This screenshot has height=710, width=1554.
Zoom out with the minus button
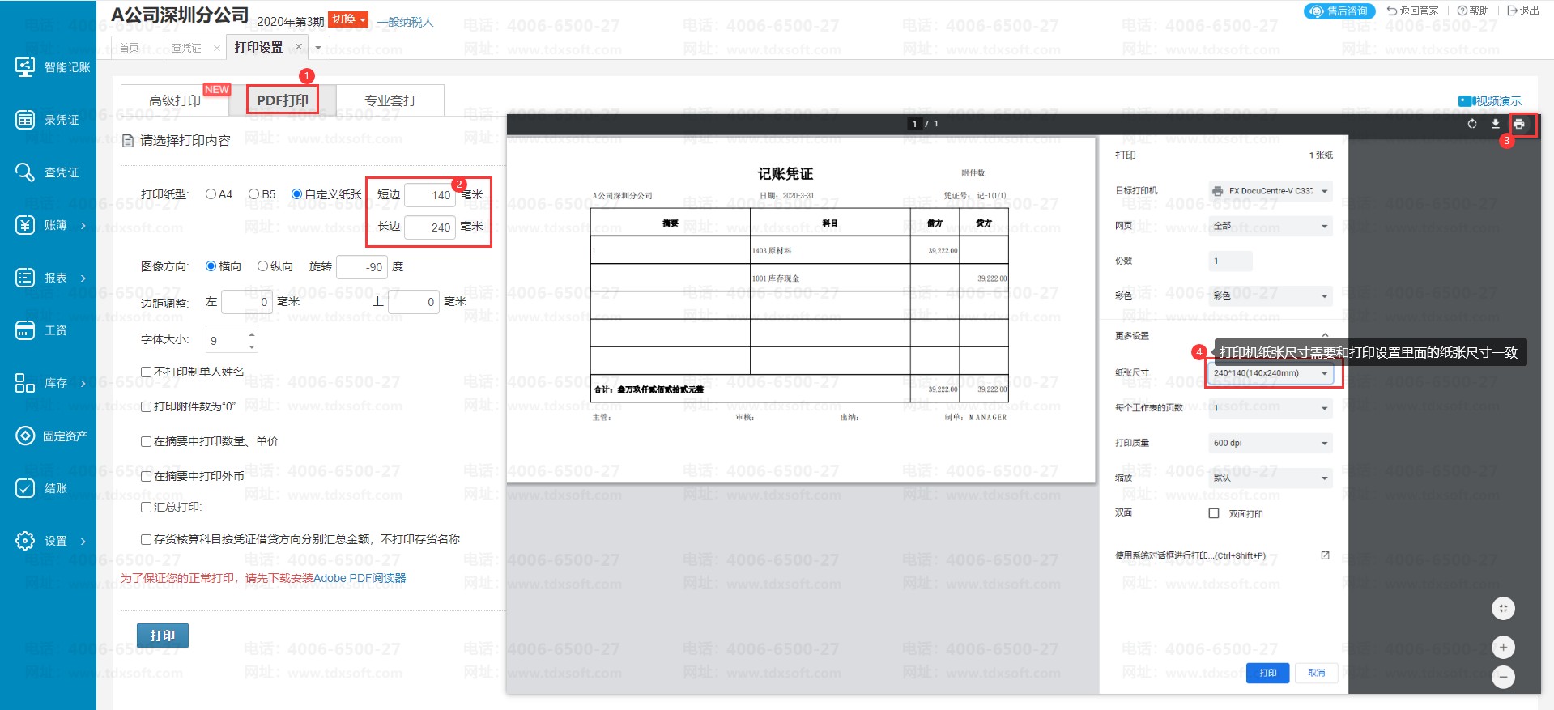pyautogui.click(x=1503, y=677)
